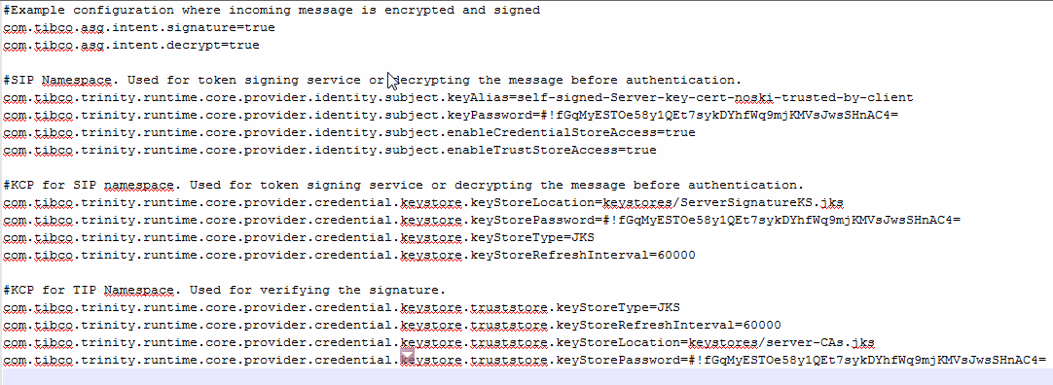Viewport: 1053px width, 385px height.
Task: Click the #SIP Namespace comment line
Action: coord(372,80)
